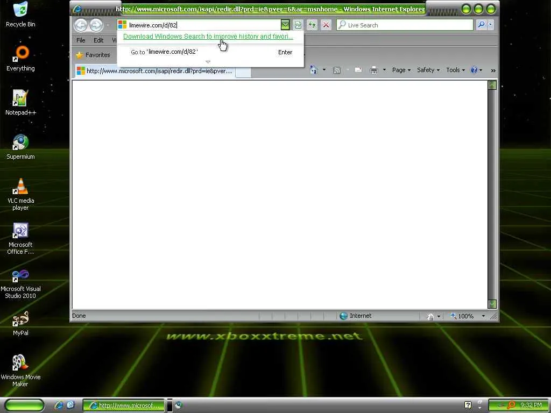This screenshot has height=413, width=551.
Task: Click the browser Back arrow button
Action: 81,25
